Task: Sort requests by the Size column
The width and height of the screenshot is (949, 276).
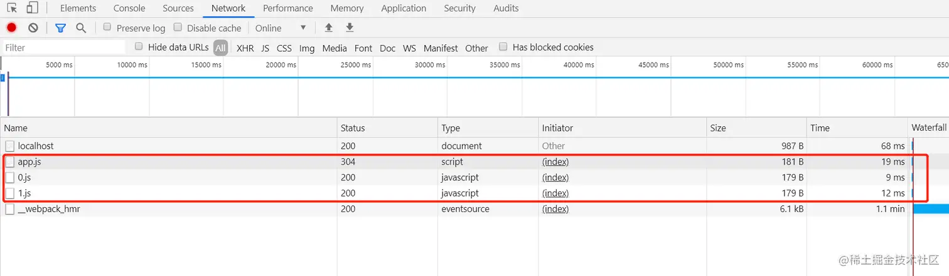Action: click(718, 128)
